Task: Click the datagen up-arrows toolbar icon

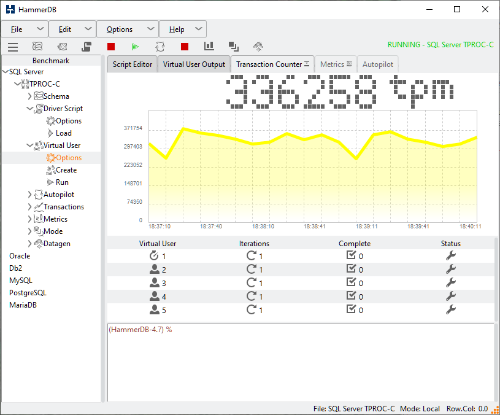Action: click(258, 47)
